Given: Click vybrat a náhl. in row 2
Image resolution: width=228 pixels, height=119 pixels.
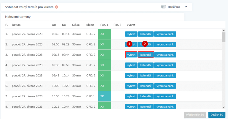Looking at the screenshot, I should click(165, 44).
